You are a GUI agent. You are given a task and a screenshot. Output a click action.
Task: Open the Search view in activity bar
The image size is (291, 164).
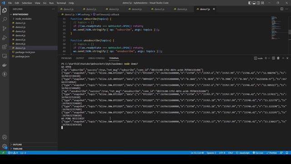(x=5, y=19)
